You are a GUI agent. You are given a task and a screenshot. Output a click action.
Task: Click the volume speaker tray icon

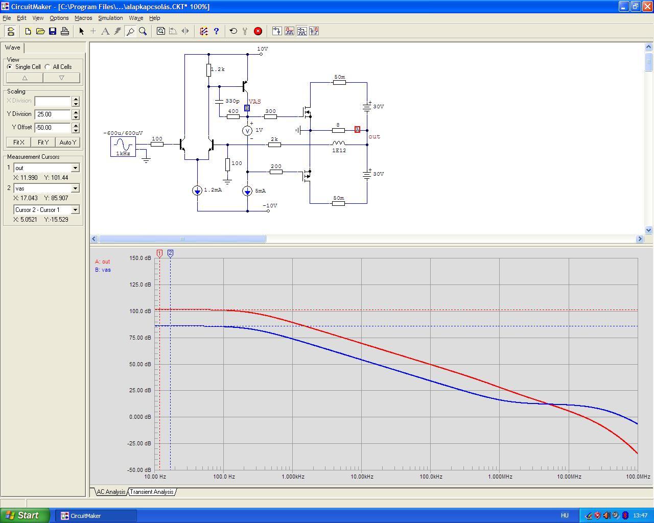606,516
